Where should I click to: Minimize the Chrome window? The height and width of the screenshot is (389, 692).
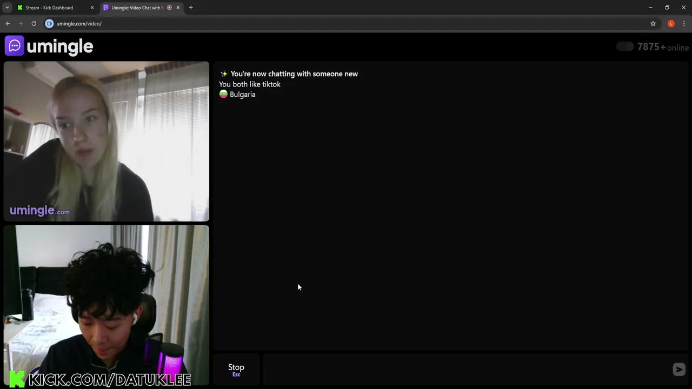coord(650,8)
